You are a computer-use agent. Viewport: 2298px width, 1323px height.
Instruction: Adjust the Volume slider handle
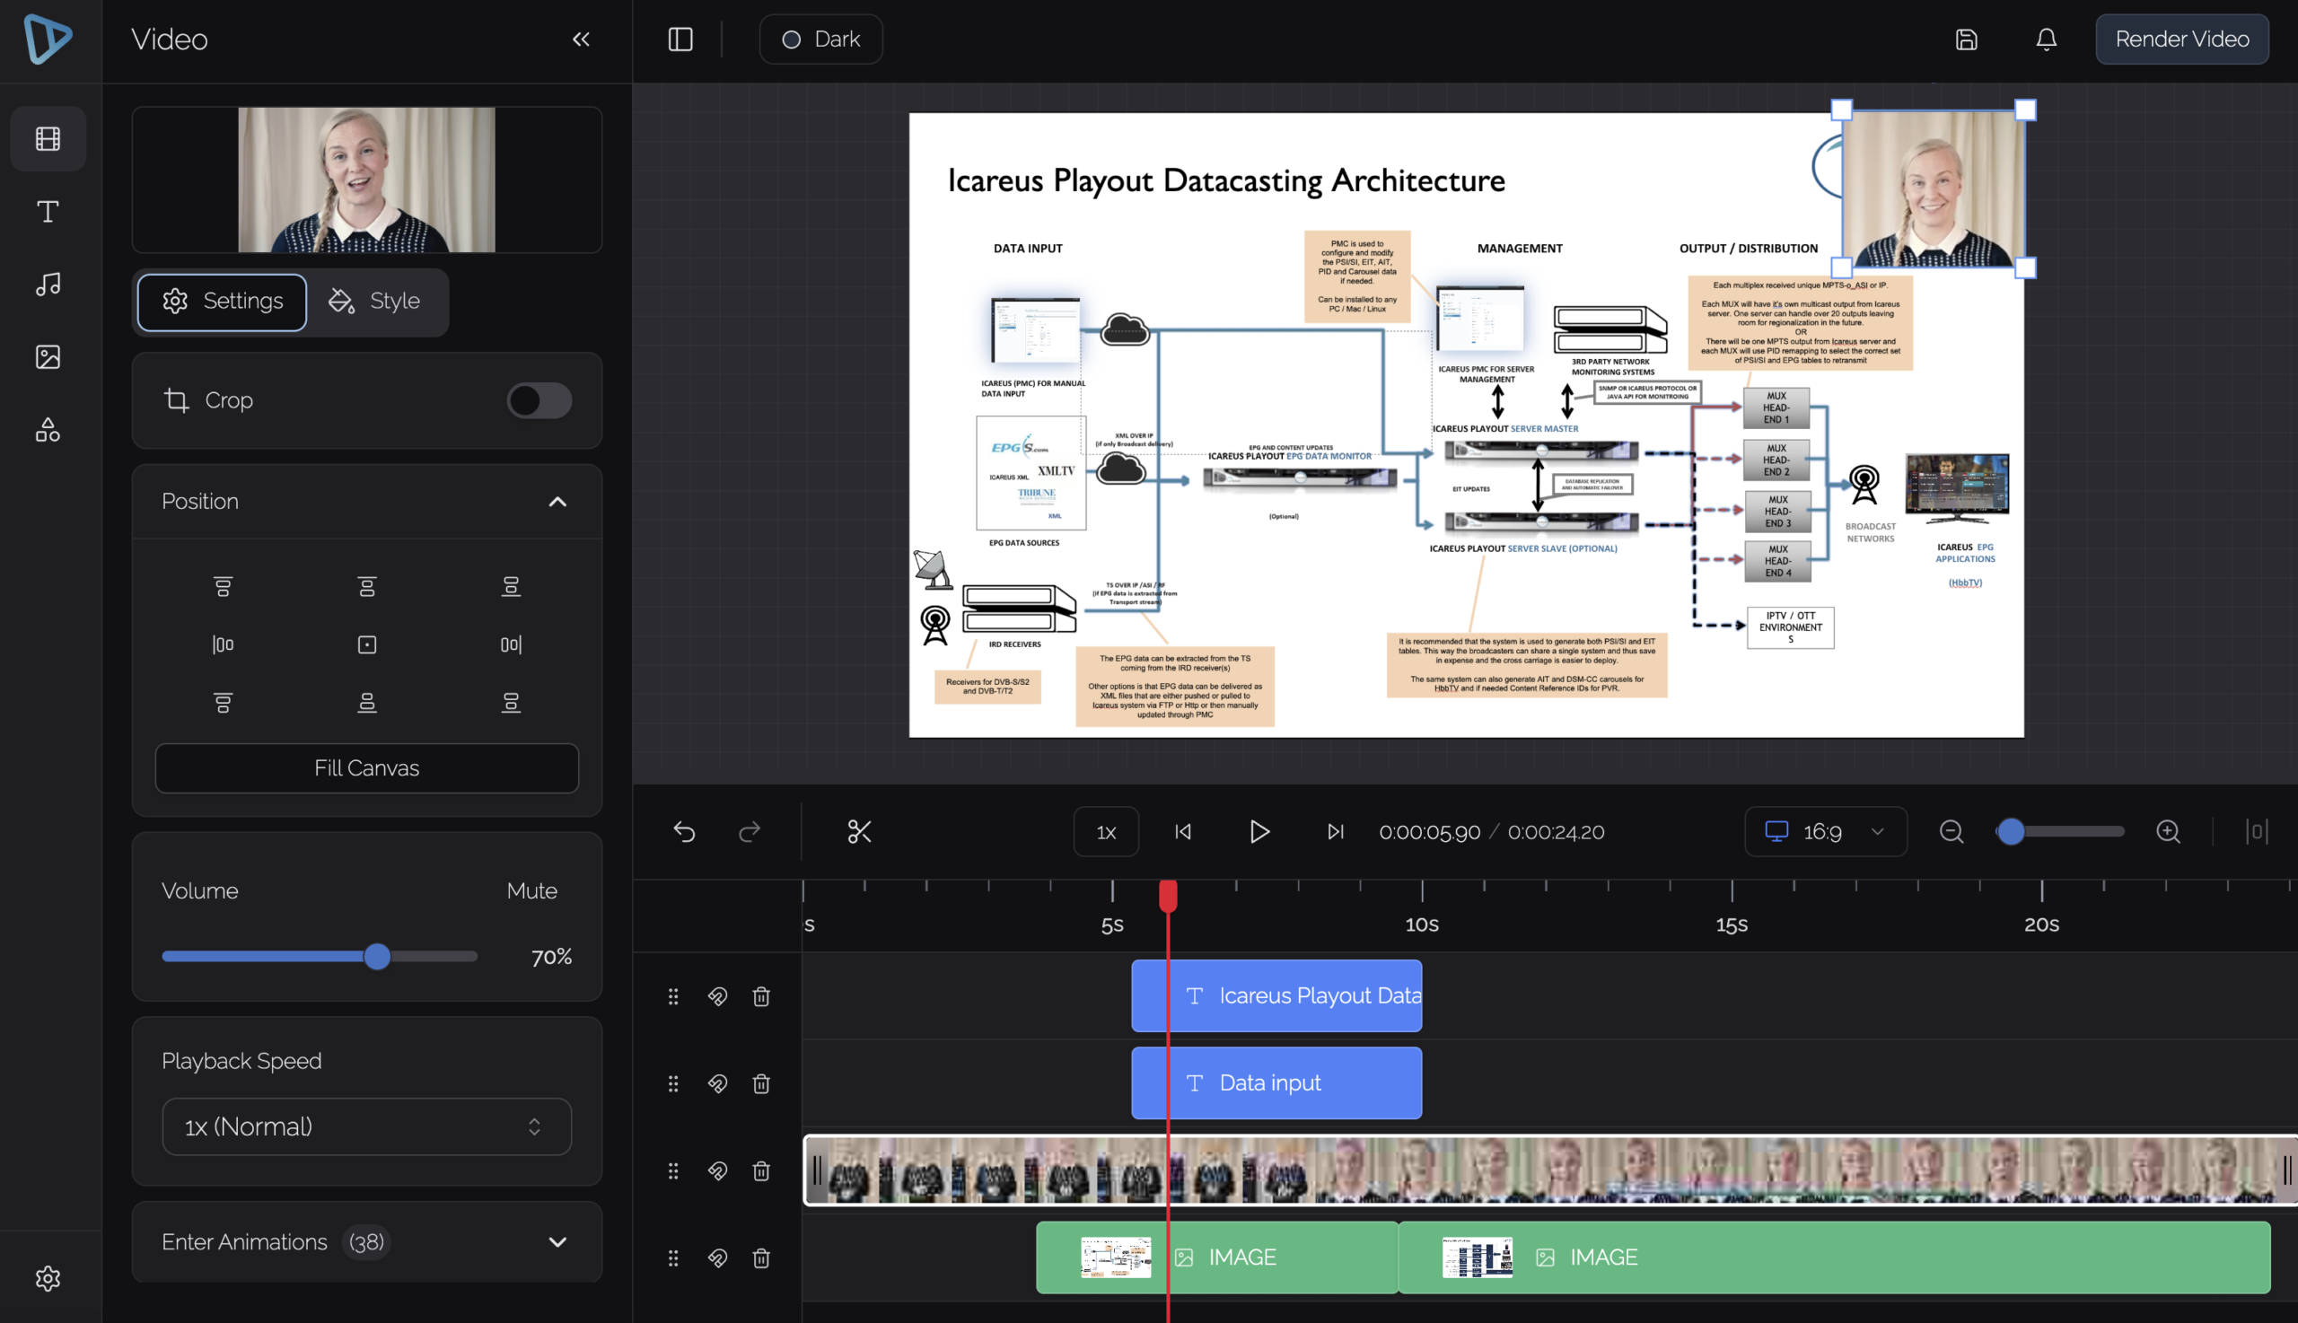[377, 957]
